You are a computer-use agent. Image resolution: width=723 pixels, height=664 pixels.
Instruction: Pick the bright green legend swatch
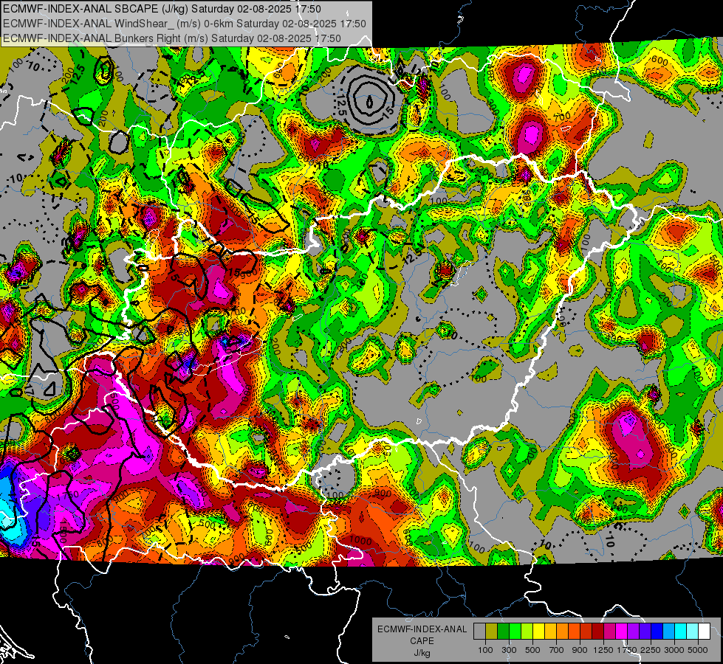click(x=515, y=631)
